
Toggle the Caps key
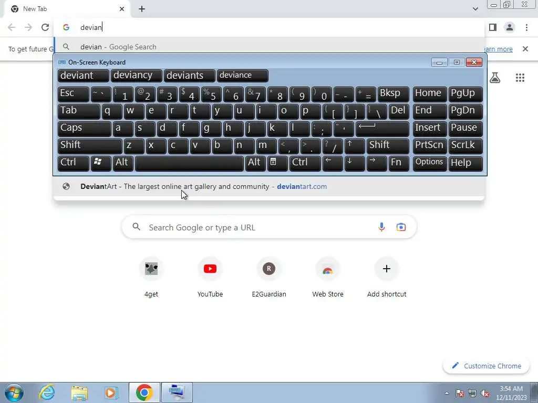(x=85, y=129)
